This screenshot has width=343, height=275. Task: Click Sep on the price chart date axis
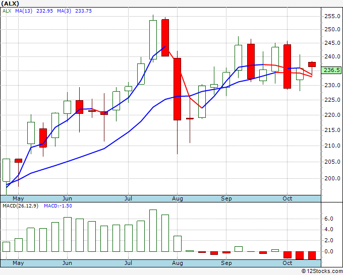pos(226,198)
